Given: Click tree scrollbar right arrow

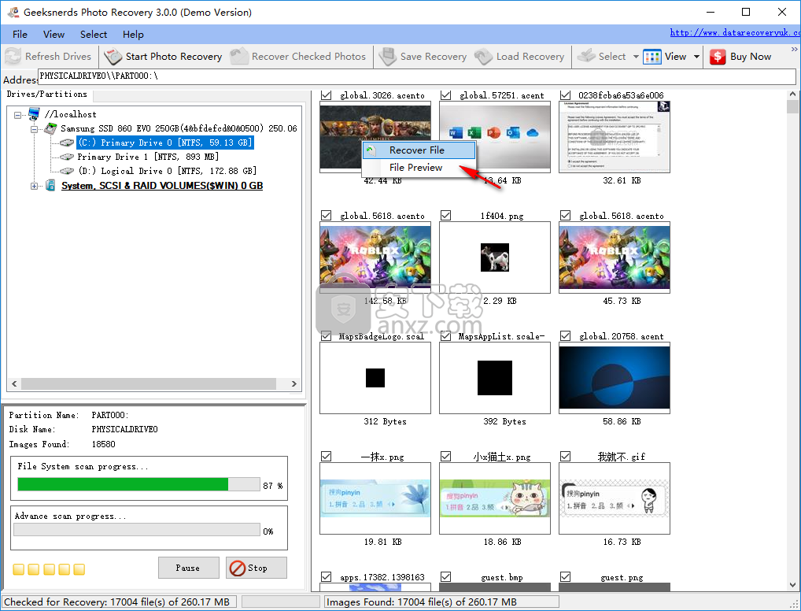Looking at the screenshot, I should (293, 384).
